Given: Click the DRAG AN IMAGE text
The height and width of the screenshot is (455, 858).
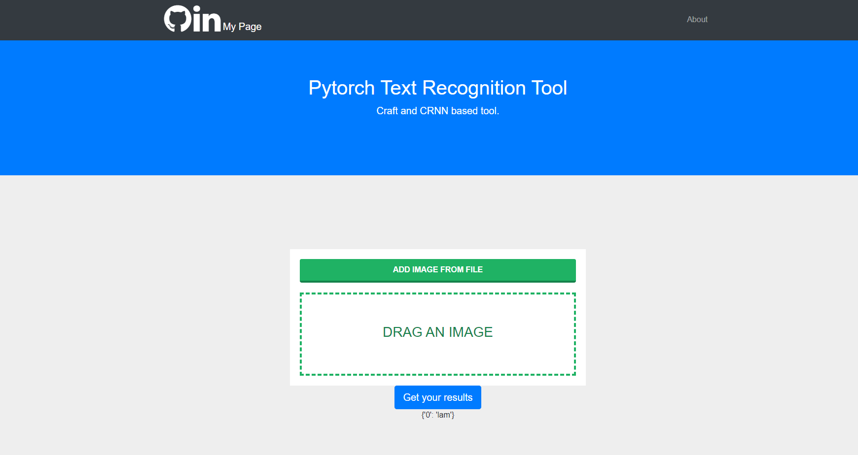Looking at the screenshot, I should coord(437,332).
